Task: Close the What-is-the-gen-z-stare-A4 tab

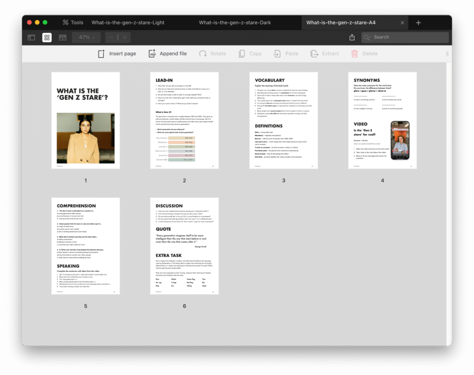Action: pos(402,23)
